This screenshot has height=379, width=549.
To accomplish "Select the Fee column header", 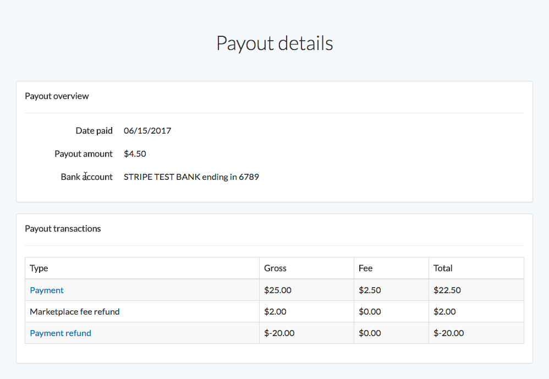I will coord(364,268).
